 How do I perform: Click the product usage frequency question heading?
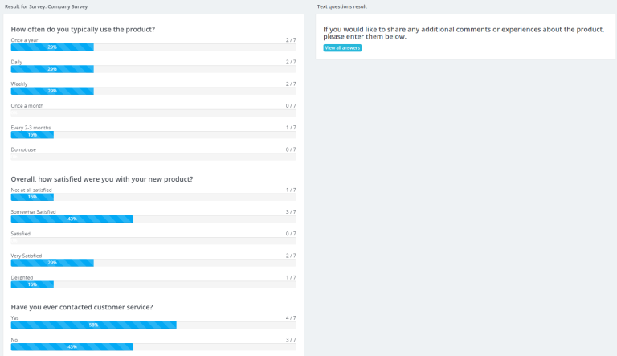coord(83,29)
